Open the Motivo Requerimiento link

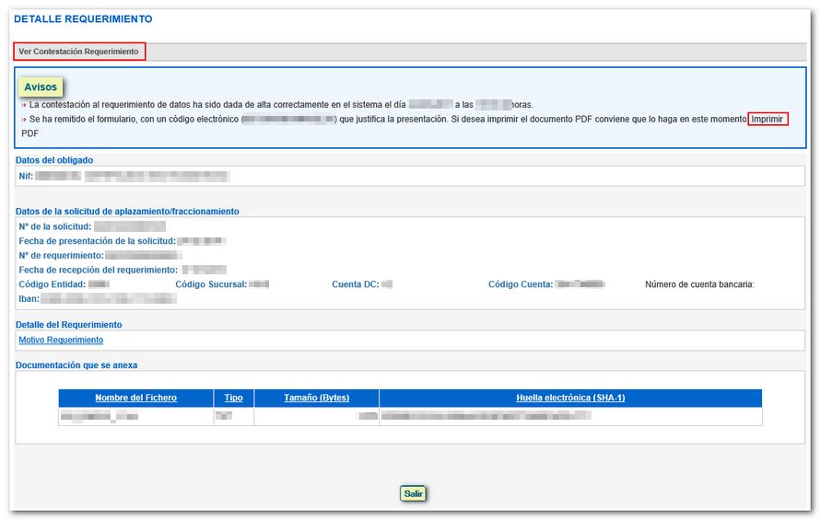61,341
